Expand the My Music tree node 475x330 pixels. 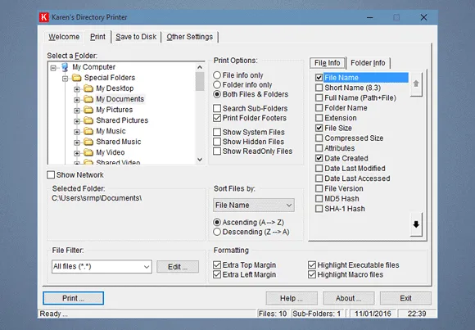pyautogui.click(x=77, y=132)
